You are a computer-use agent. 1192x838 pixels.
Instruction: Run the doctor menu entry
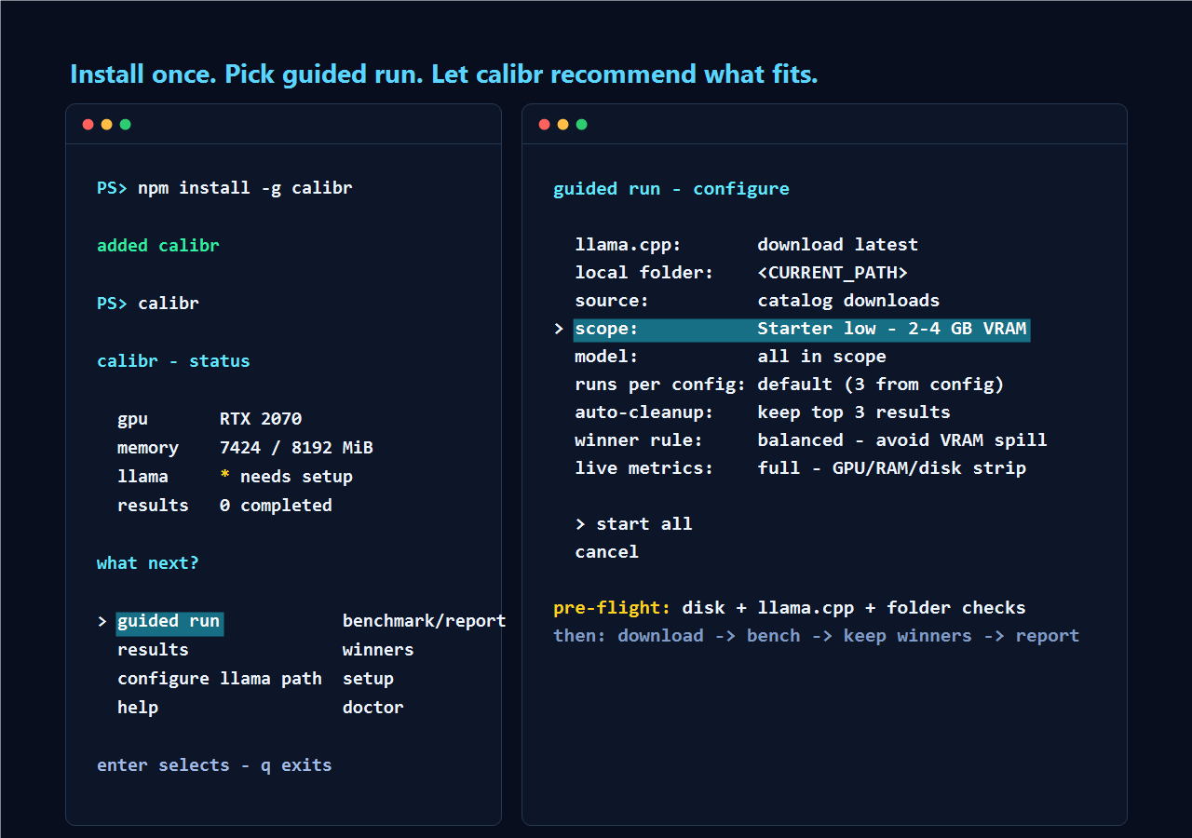tap(372, 708)
